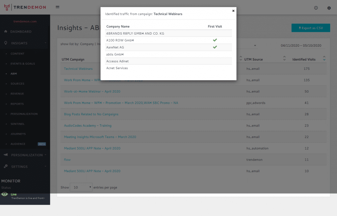
Task: Open the Content insights page
Action: (x=17, y=54)
